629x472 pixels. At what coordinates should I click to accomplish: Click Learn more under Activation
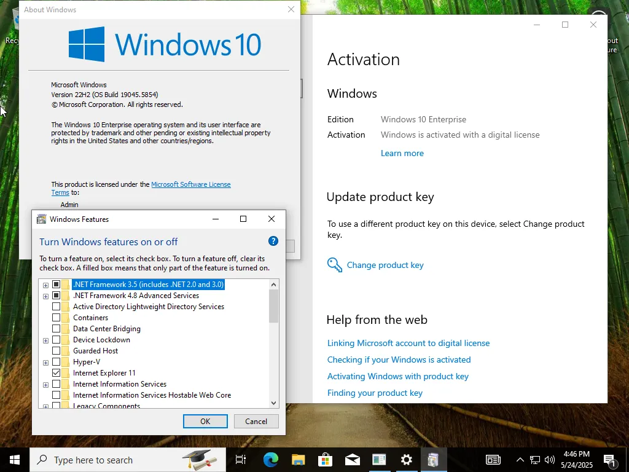coord(402,153)
